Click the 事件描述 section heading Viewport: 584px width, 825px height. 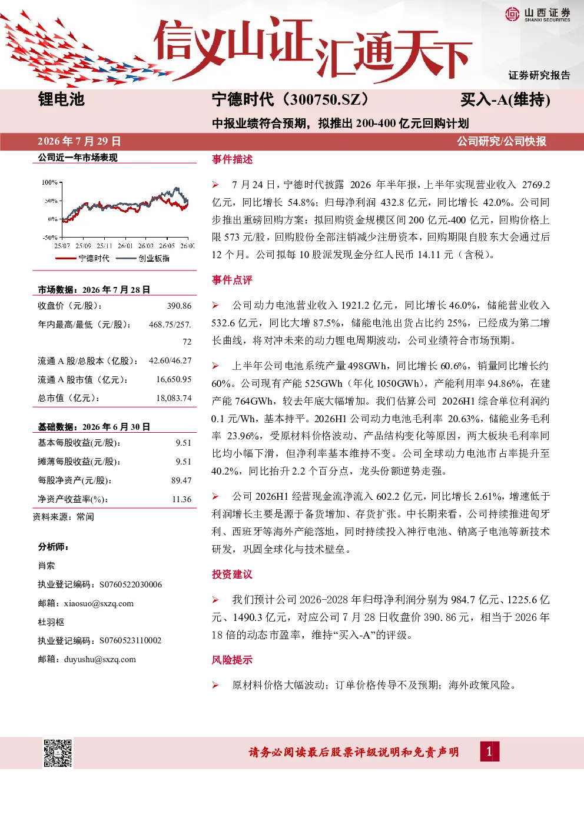[x=232, y=159]
